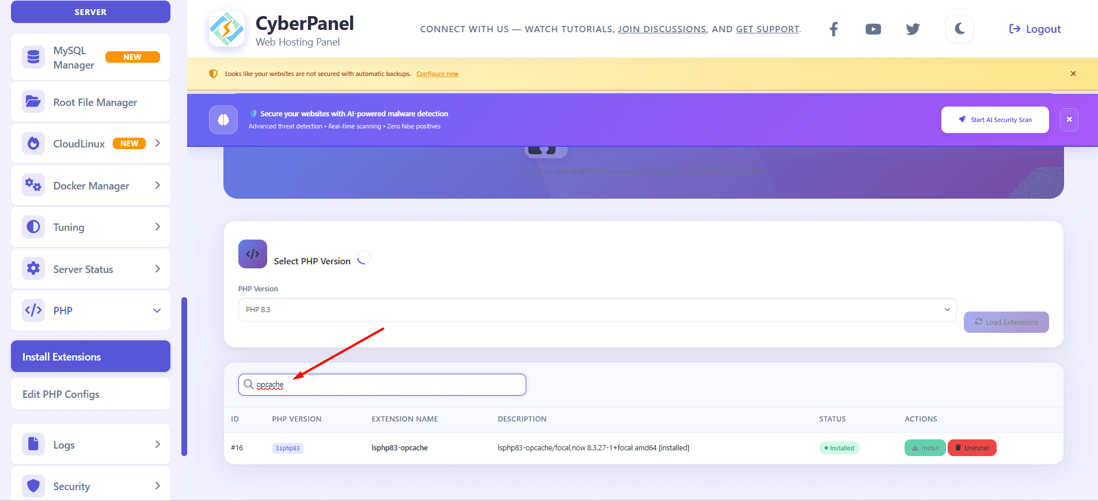
Task: Collapse the PHP sidebar section
Action: click(157, 310)
